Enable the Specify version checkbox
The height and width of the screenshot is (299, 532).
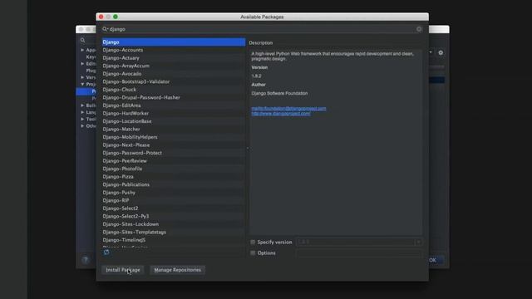tap(253, 242)
